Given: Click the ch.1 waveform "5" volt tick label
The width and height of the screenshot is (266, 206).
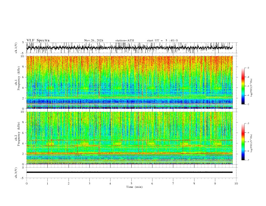Looking at the screenshot, I should [23, 42].
